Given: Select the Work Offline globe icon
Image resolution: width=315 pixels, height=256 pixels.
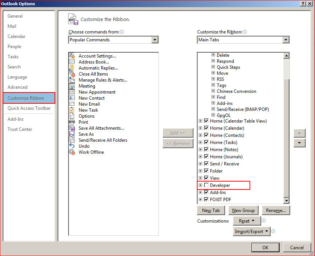Looking at the screenshot, I should (72, 152).
